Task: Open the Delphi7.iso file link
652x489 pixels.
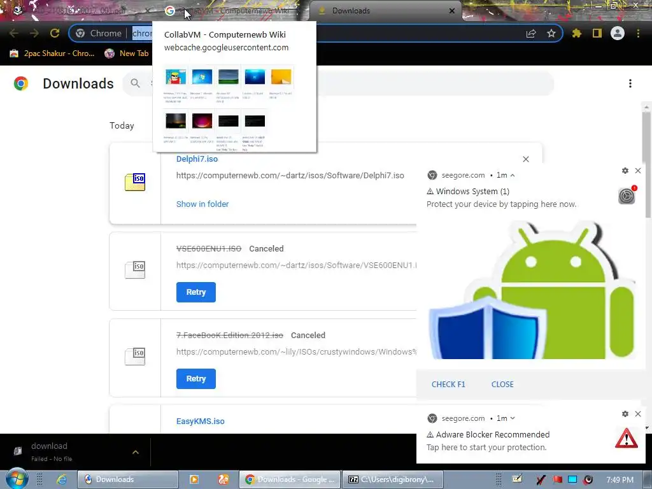Action: point(197,159)
